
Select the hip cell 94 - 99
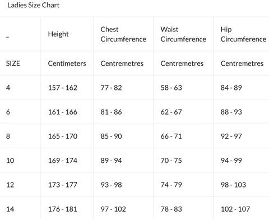coord(231,161)
